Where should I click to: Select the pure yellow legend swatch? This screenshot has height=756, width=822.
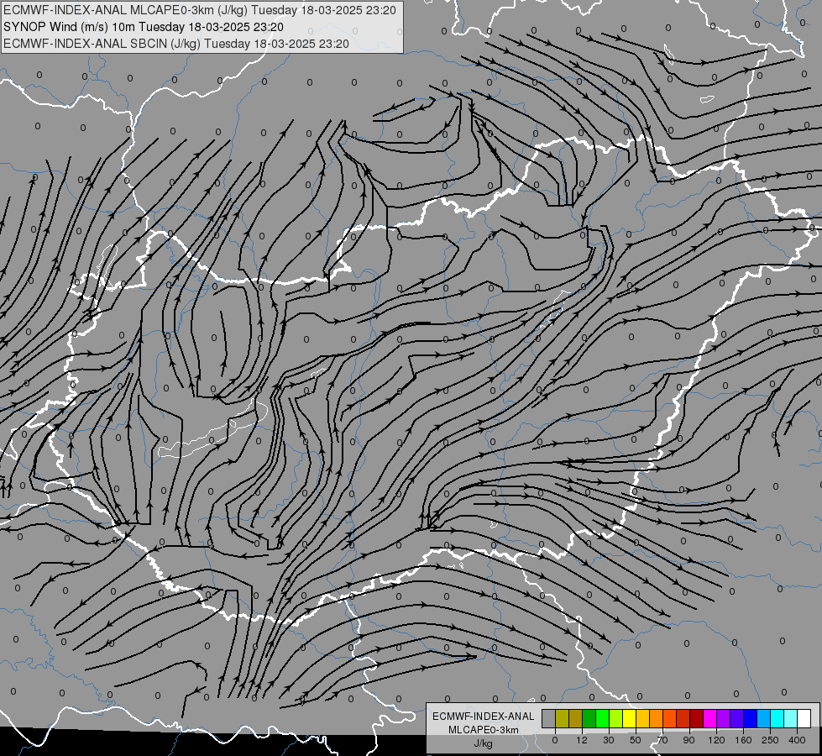click(x=630, y=718)
